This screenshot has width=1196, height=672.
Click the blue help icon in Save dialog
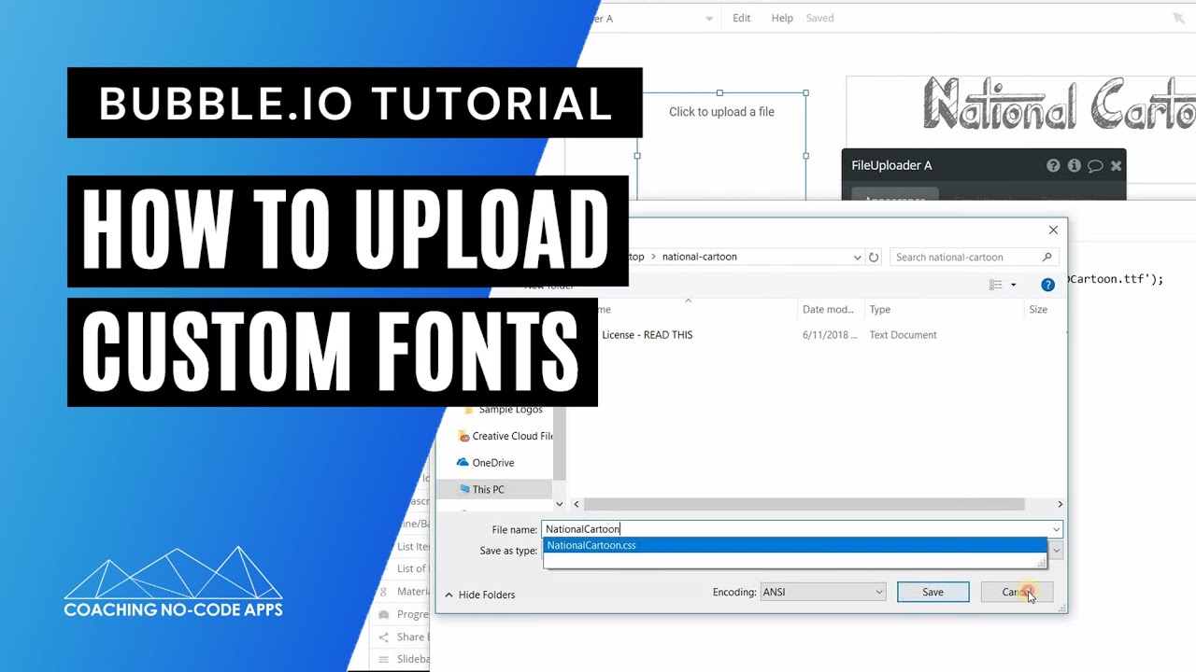[1048, 285]
